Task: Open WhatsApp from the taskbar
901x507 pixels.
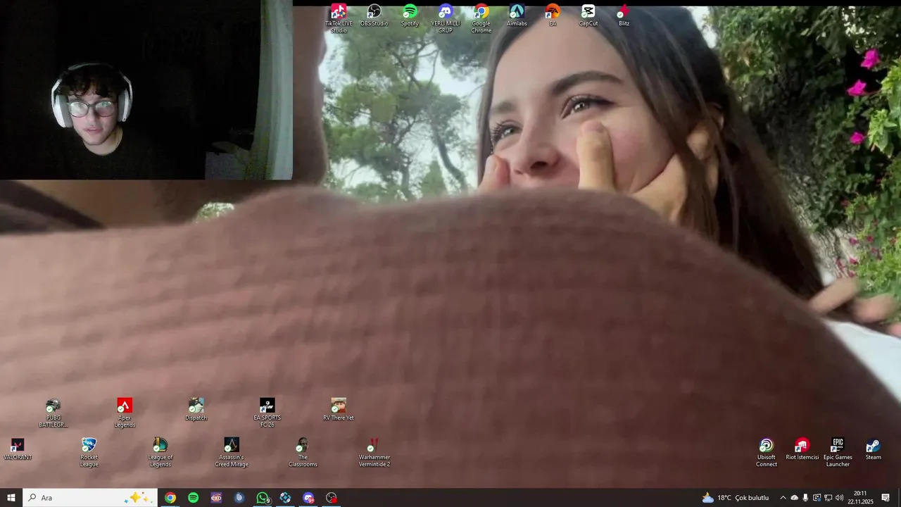Action: (x=263, y=498)
